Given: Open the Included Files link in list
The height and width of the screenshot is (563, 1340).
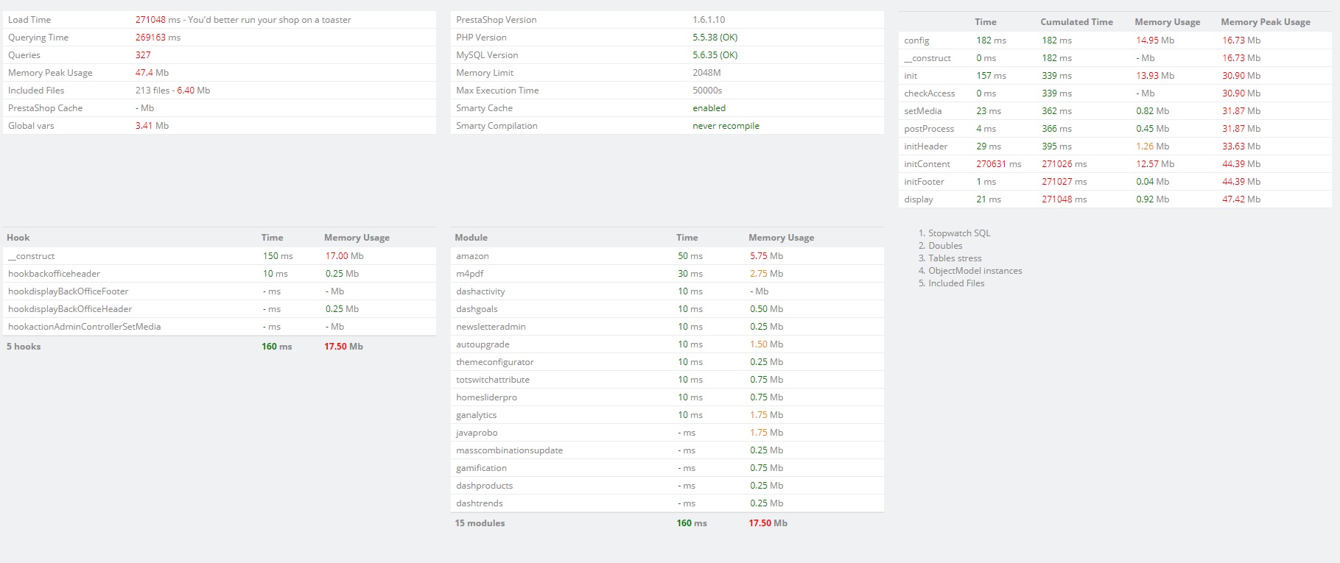Looking at the screenshot, I should point(956,283).
